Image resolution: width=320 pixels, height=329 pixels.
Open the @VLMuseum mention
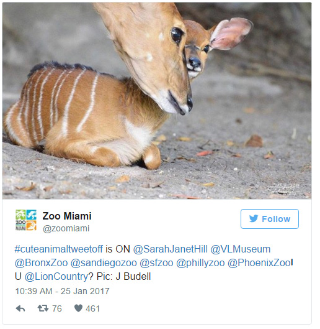click(x=241, y=249)
